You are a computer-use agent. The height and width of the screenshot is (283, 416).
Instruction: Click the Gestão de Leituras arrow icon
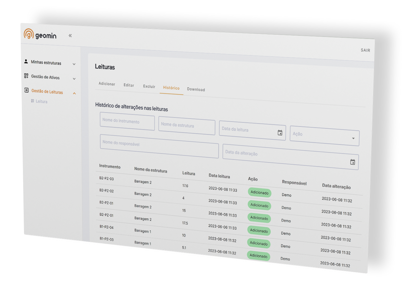(26, 90)
